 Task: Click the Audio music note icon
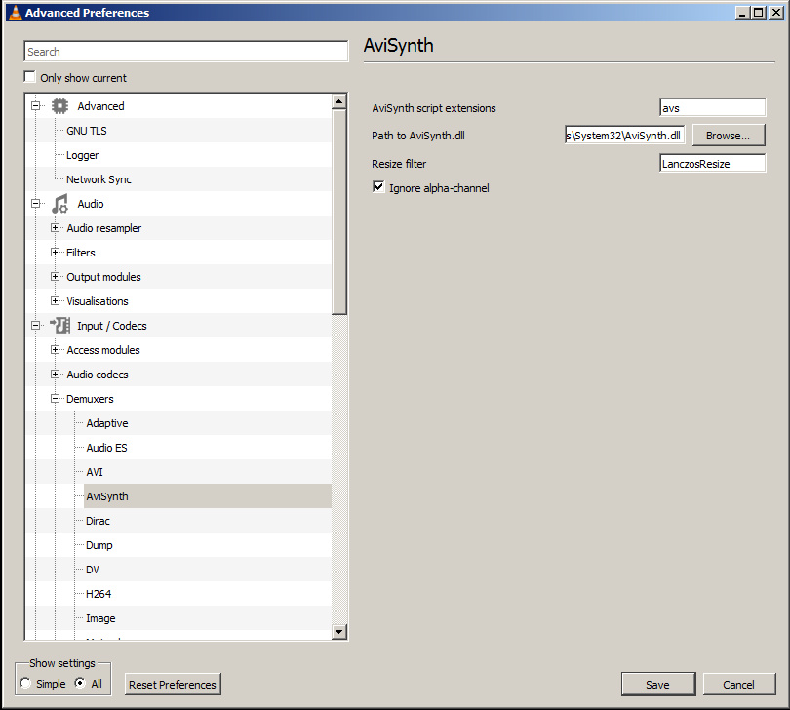tap(59, 204)
